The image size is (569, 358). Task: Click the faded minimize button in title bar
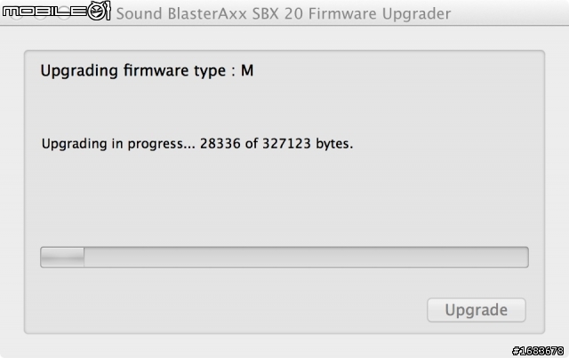(x=40, y=14)
